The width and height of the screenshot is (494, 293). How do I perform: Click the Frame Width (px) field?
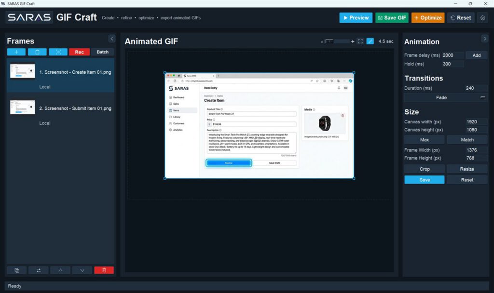coord(476,150)
